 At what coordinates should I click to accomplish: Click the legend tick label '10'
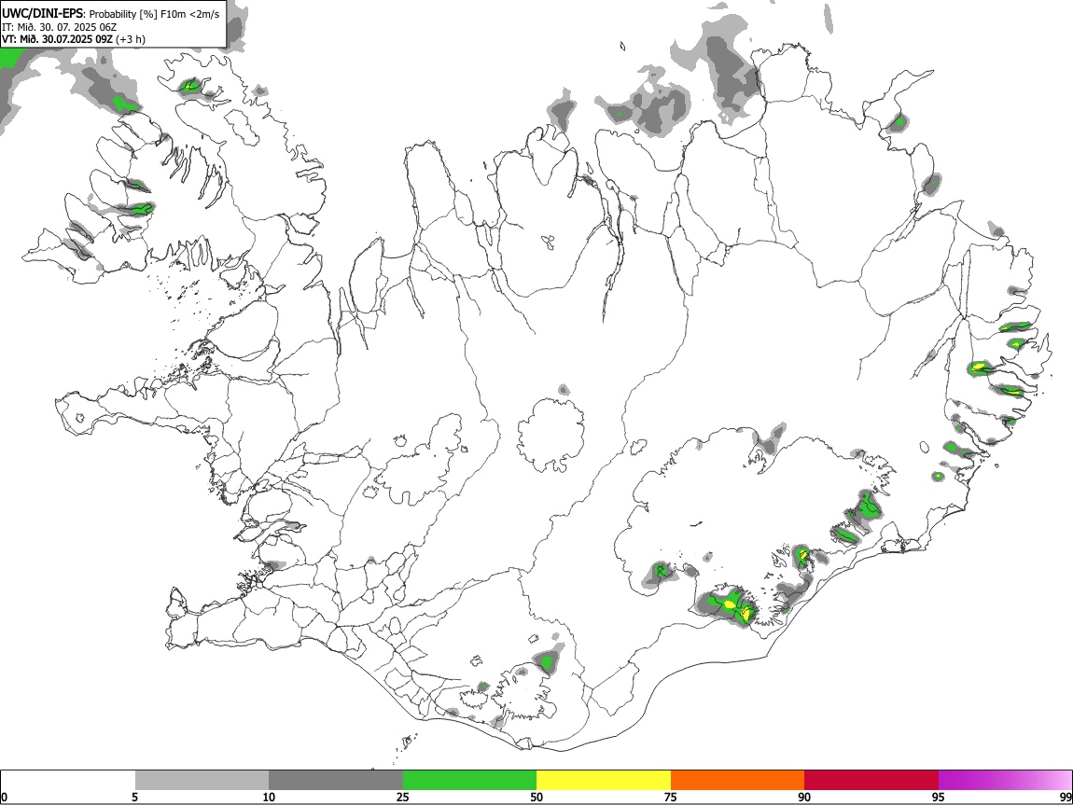[x=269, y=797]
